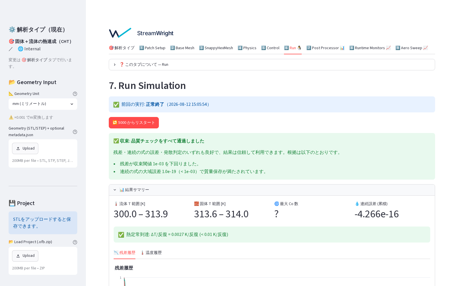Open the Patch Setup tab
This screenshot has height=286, width=458.
(152, 48)
